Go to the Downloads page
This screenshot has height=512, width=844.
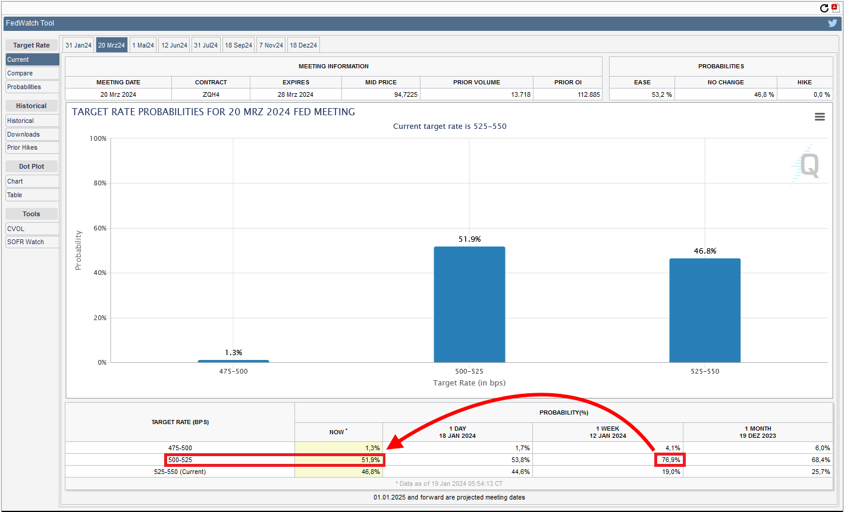[x=32, y=134]
